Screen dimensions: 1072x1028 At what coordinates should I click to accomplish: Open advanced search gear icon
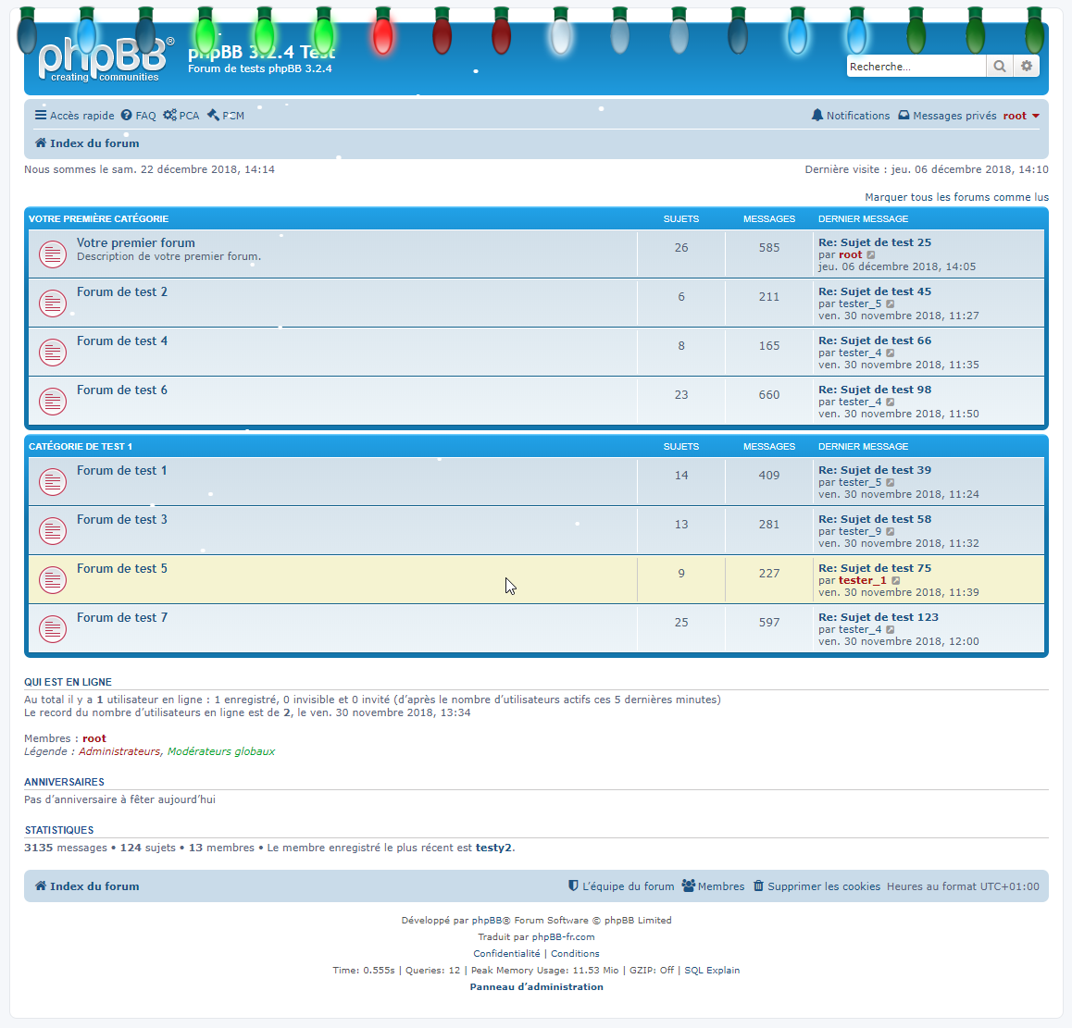click(1026, 67)
